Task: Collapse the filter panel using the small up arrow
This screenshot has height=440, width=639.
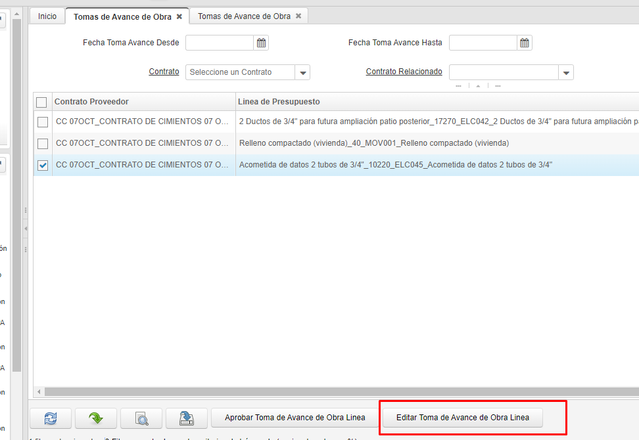Action: 478,86
